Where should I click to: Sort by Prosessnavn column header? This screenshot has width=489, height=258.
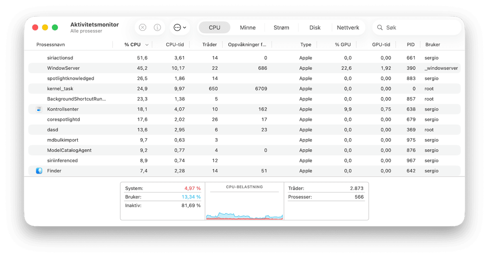[x=51, y=45]
